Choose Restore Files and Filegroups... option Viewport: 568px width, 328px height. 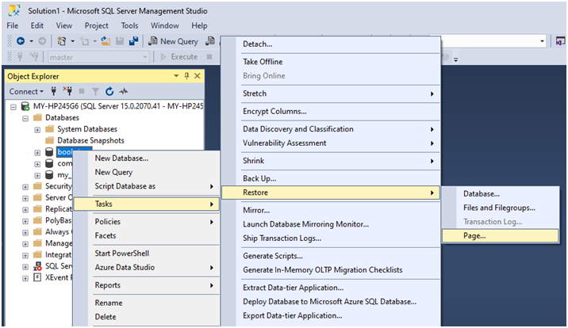tap(501, 208)
